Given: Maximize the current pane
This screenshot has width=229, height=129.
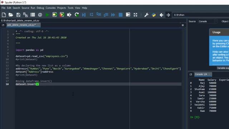Looking at the screenshot, I should pos(128,15).
